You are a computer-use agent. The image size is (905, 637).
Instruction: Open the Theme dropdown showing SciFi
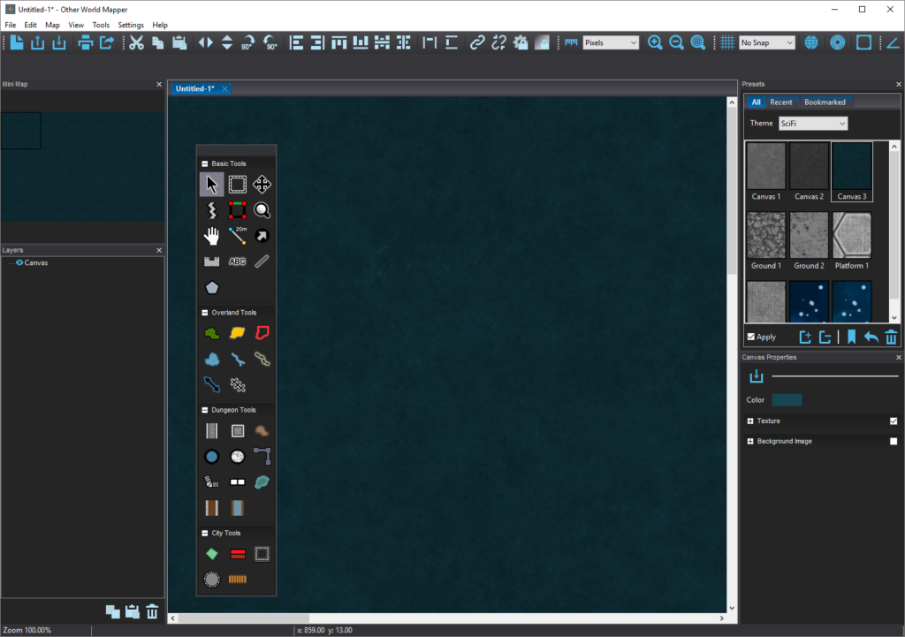812,124
